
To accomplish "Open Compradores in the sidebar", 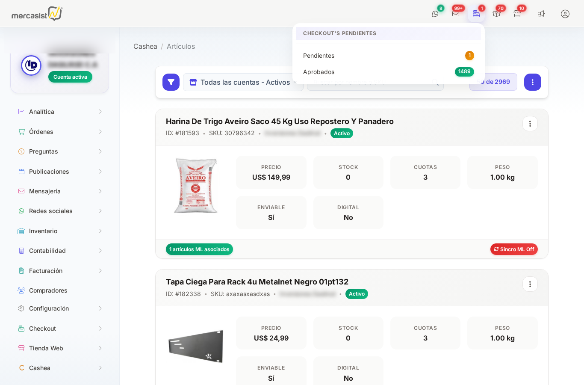I will point(48,290).
